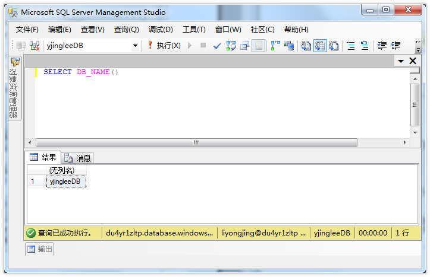430x277 pixels.
Task: Click 查询已成功执行 status text
Action: point(65,233)
